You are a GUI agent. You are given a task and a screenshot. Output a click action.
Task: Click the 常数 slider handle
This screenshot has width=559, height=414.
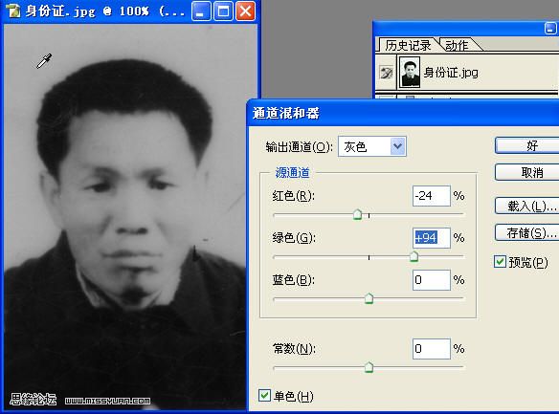[369, 367]
